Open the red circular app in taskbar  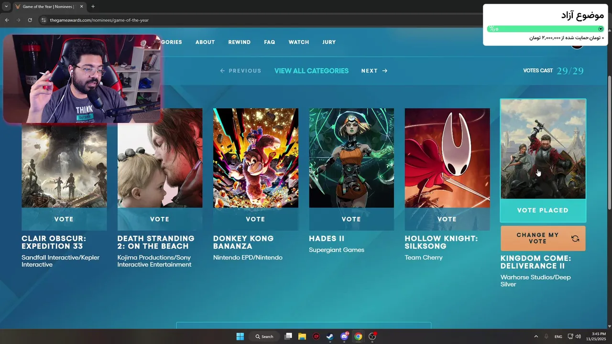coord(316,336)
